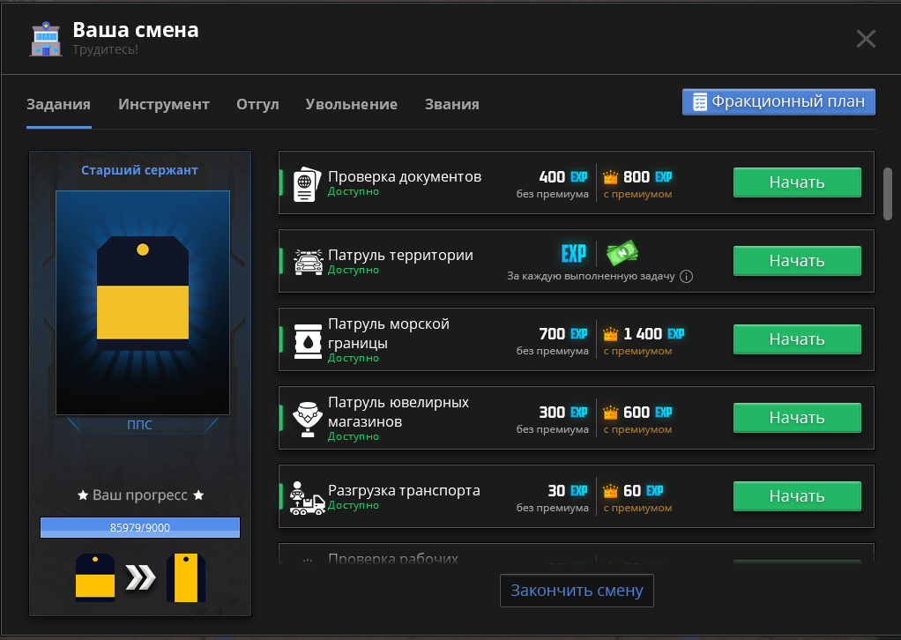
Task: Click the 300 EXP без премиума reward
Action: pos(553,420)
